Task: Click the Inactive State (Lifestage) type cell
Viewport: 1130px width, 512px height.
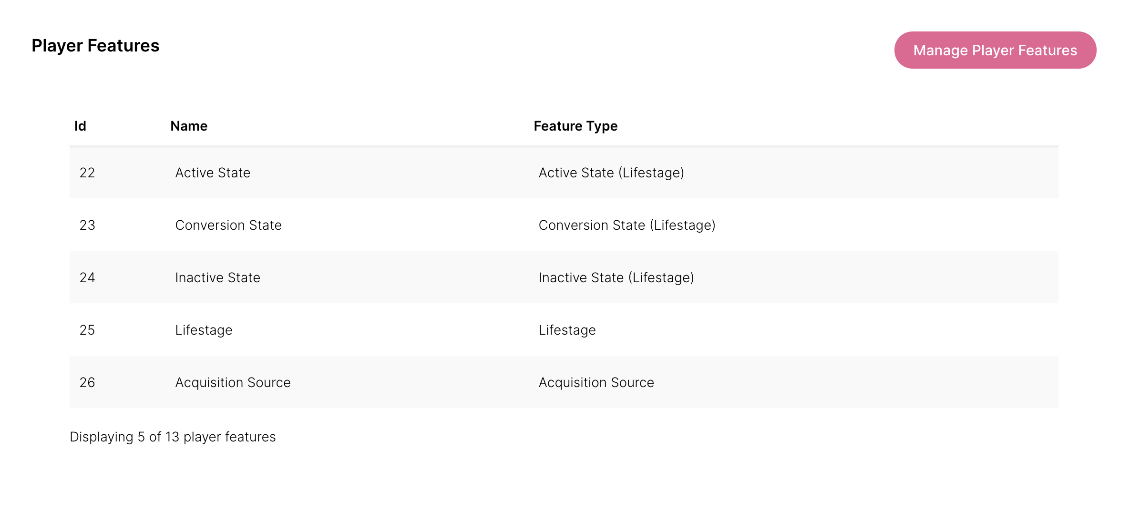Action: 616,277
